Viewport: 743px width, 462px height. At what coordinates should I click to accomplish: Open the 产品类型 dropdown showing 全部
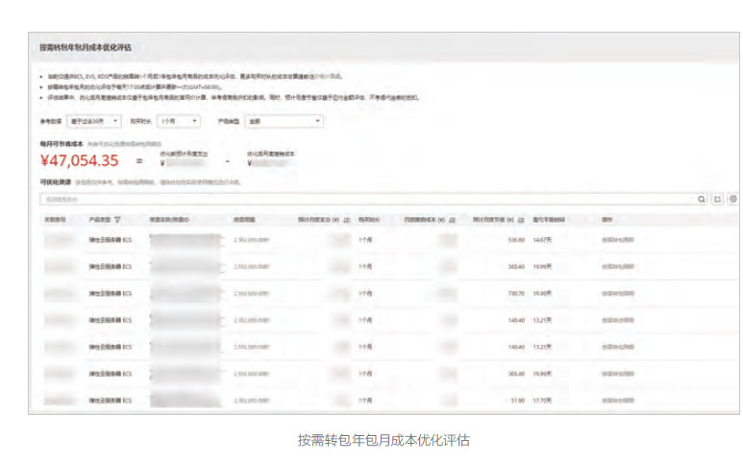(x=285, y=121)
